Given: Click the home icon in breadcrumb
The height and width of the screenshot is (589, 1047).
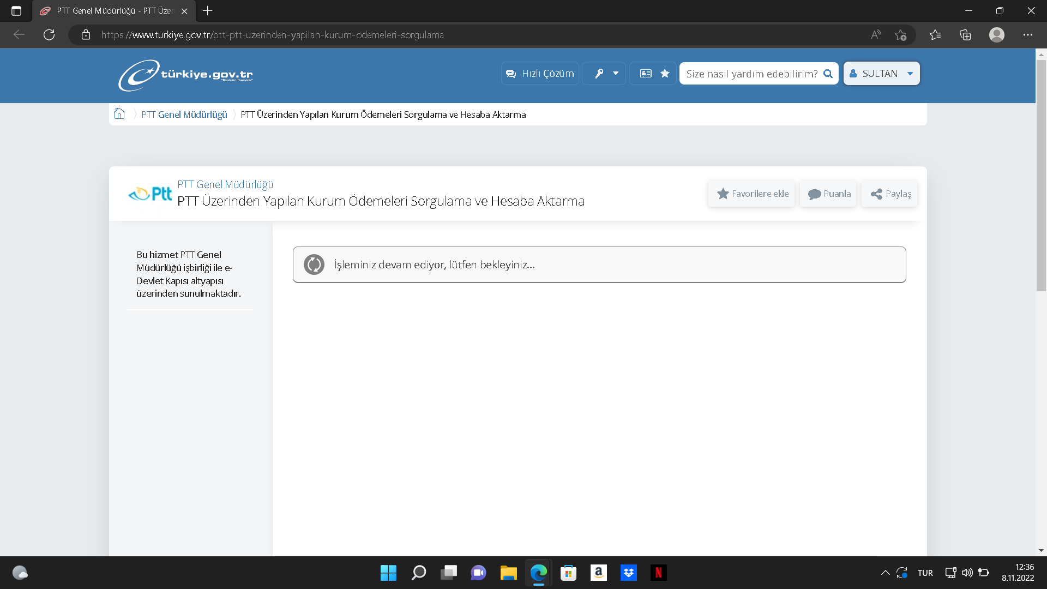Looking at the screenshot, I should [x=119, y=114].
